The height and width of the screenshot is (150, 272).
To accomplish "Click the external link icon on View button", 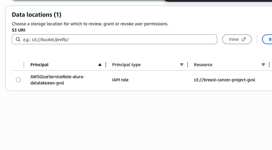I will [x=244, y=39].
